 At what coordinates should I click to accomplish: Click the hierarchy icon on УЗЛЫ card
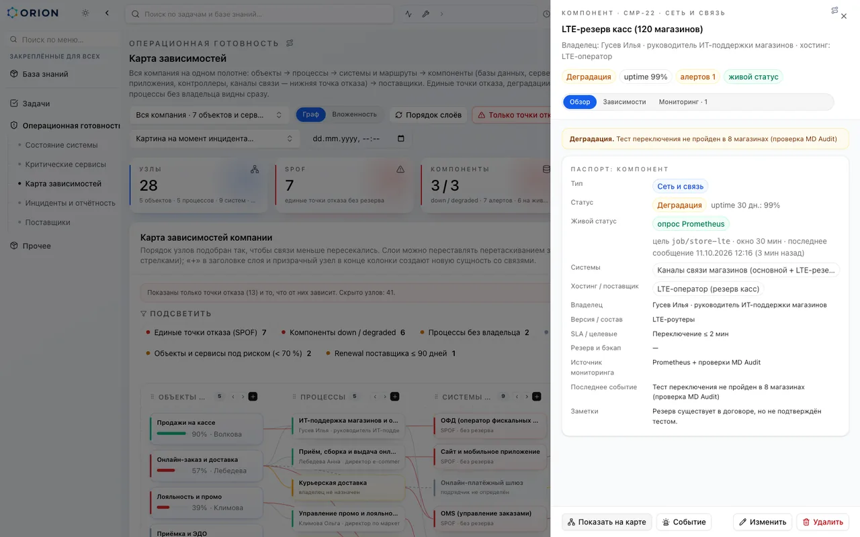click(255, 169)
